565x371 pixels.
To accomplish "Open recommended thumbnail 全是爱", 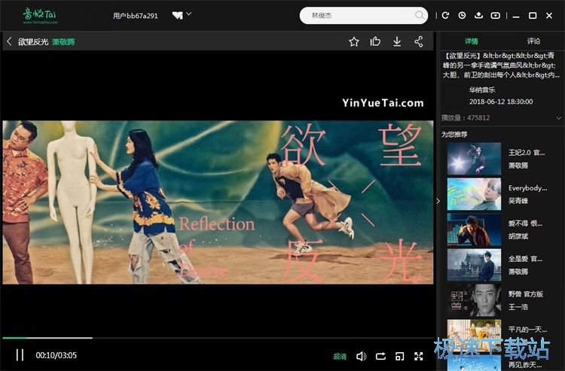I will coord(474,264).
